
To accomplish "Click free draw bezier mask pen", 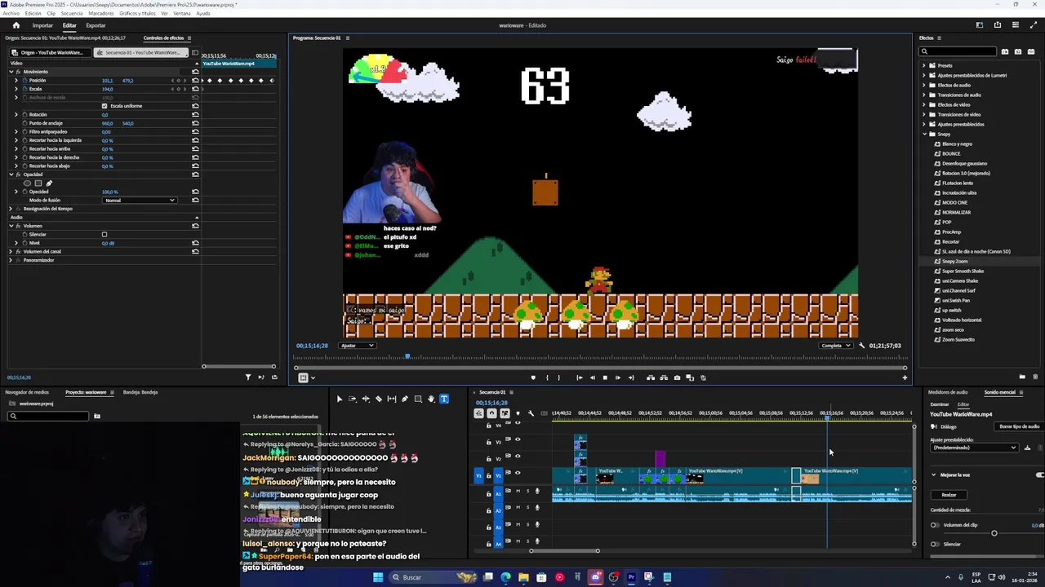I will 48,183.
